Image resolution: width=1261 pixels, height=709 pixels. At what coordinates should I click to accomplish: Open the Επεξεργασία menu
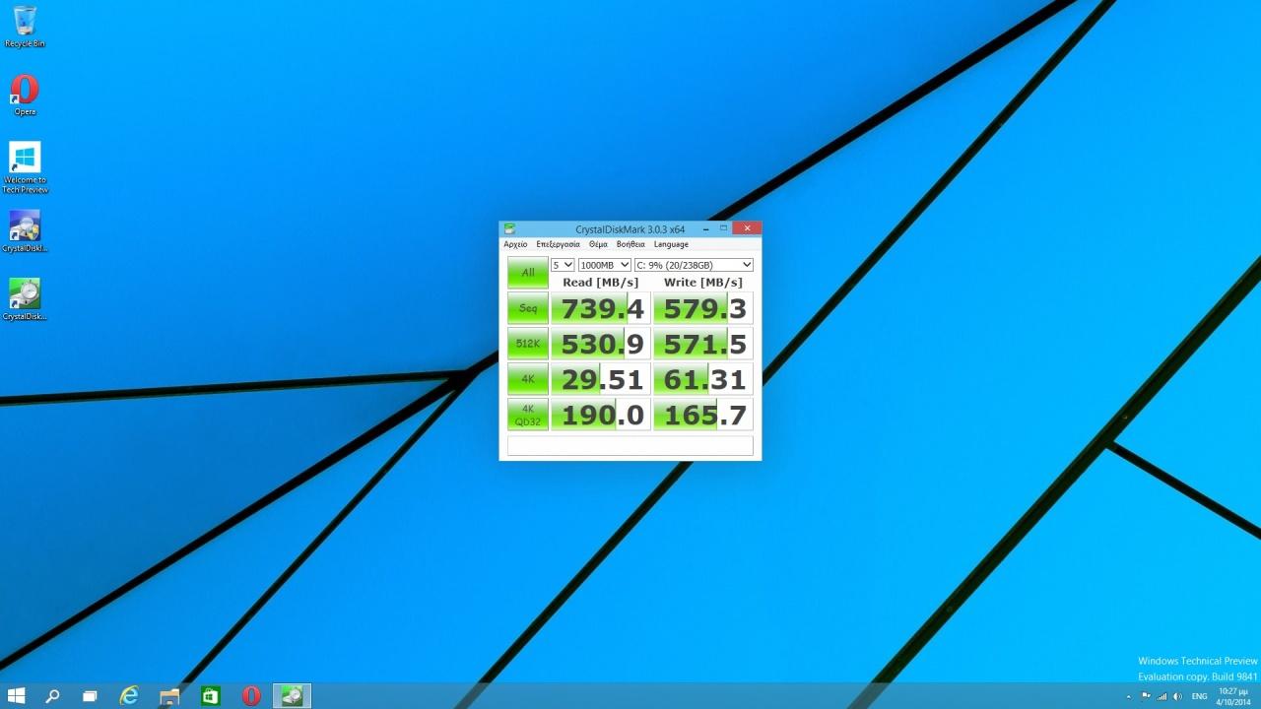(559, 244)
